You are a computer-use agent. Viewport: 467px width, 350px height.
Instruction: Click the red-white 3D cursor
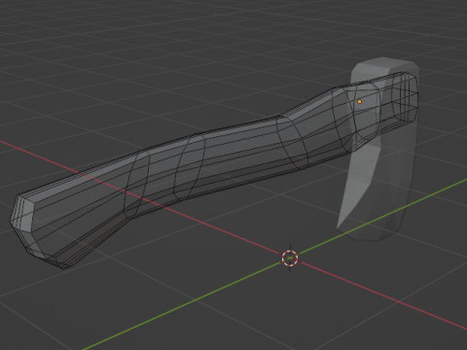click(290, 258)
